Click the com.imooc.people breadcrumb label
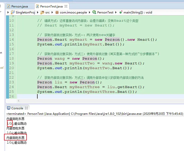 pos(73,12)
